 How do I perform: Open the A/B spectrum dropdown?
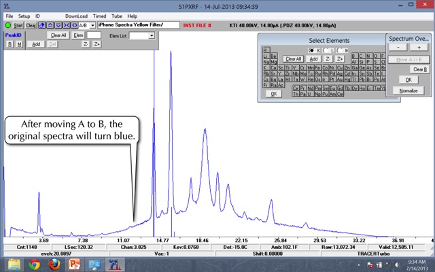pyautogui.click(x=92, y=24)
